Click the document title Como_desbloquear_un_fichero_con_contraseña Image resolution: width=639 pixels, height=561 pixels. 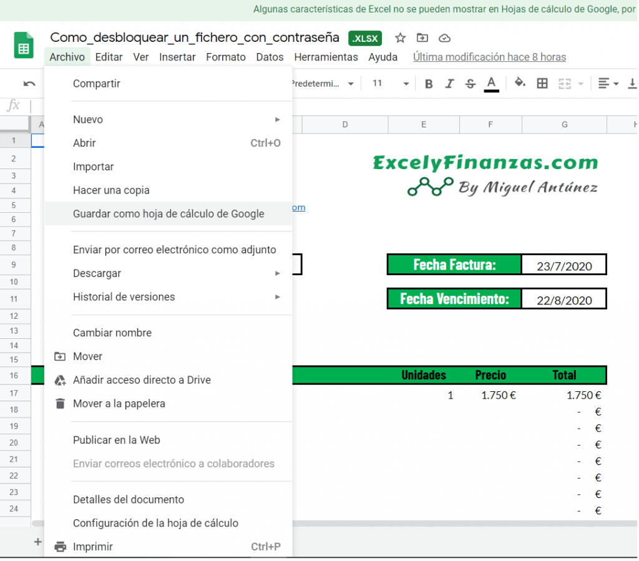195,37
